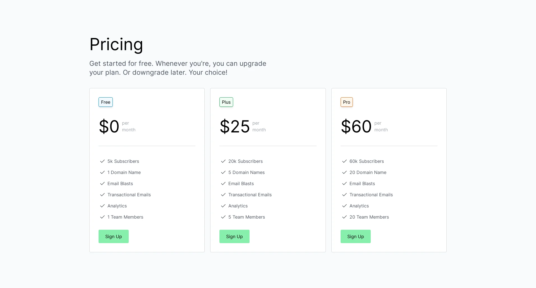Click checkmark next to 1 Team Members

pos(102,217)
